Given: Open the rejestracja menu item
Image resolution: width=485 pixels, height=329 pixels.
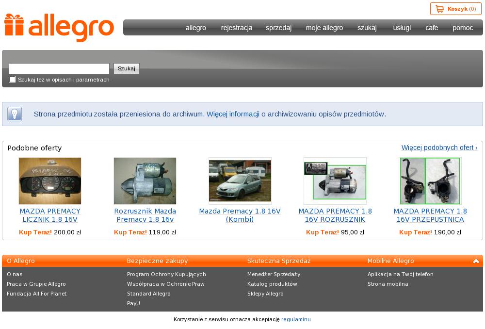Looking at the screenshot, I should click(237, 28).
